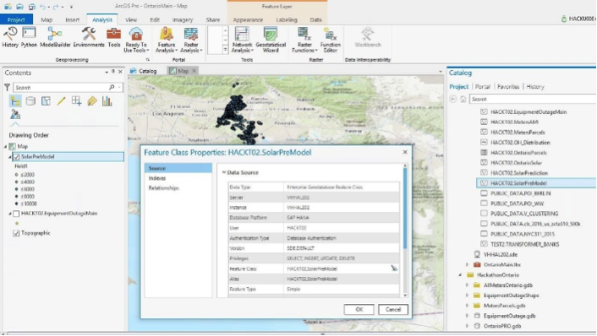This screenshot has height=336, width=597.
Task: Open the Labeling feature layer tab
Action: [287, 19]
